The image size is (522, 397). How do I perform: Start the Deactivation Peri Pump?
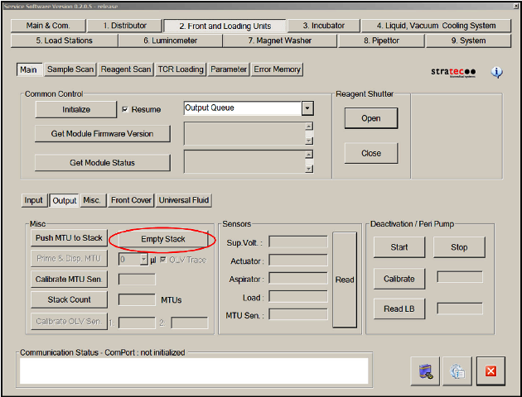(x=399, y=246)
